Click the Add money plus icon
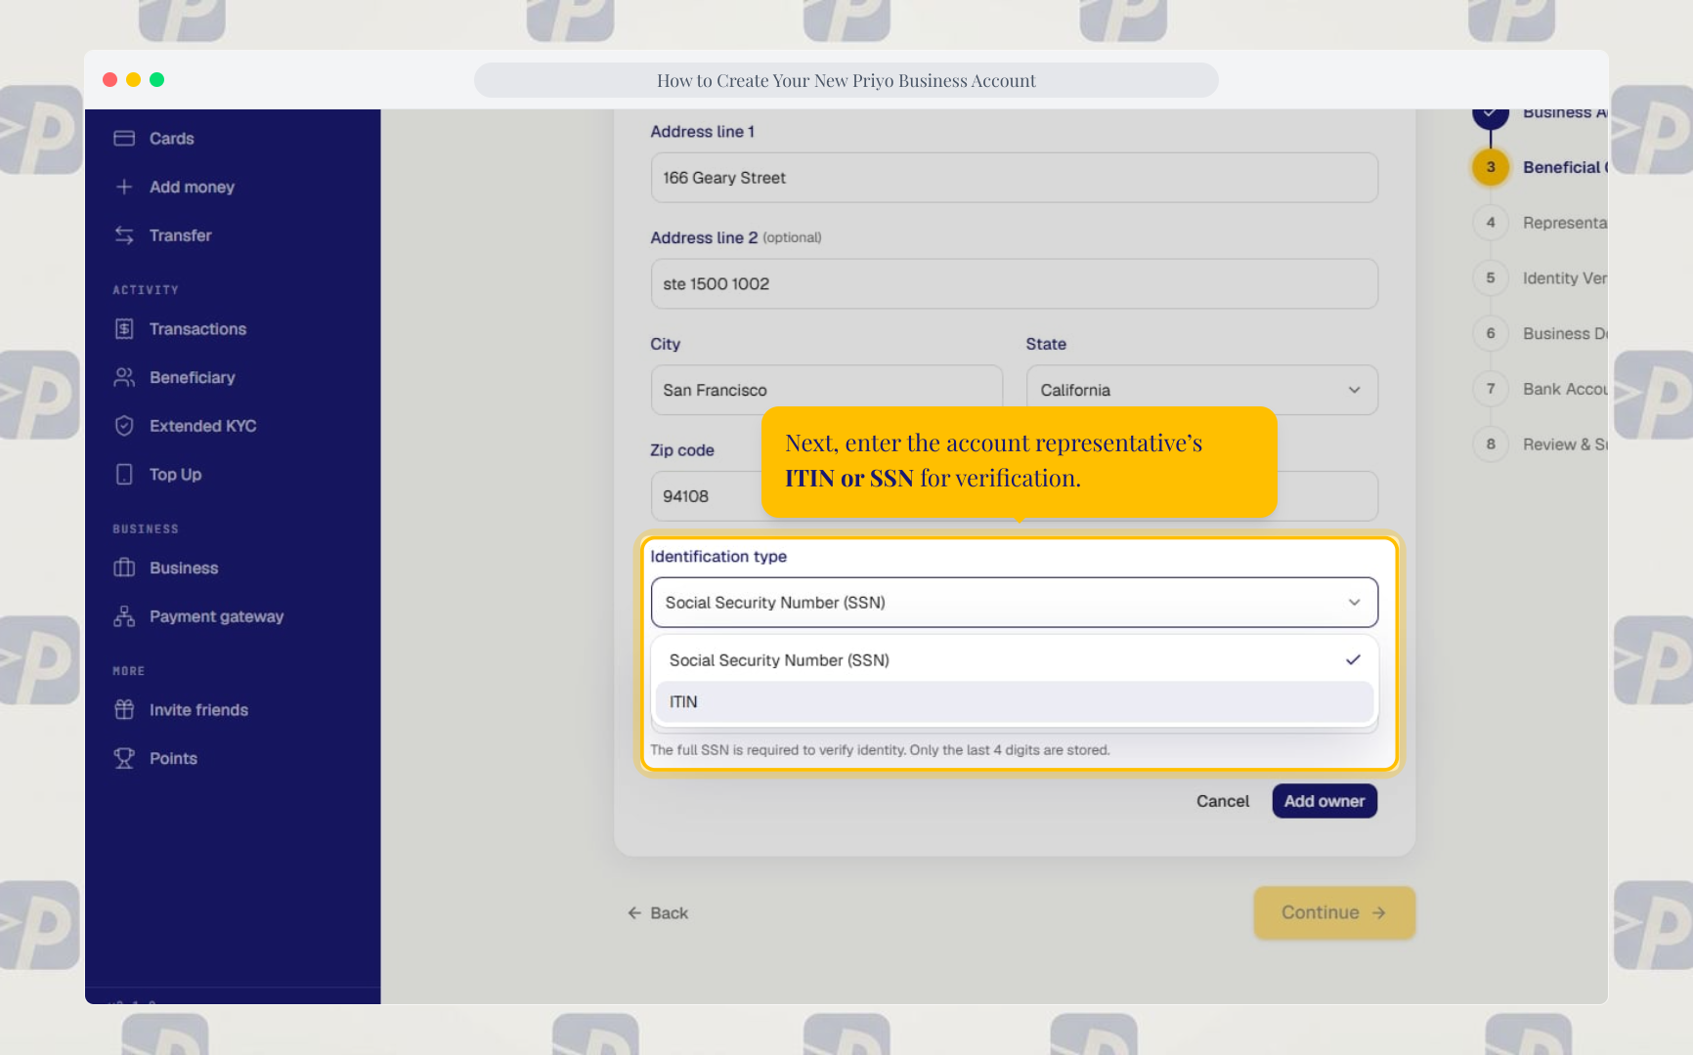This screenshot has width=1693, height=1055. click(124, 187)
